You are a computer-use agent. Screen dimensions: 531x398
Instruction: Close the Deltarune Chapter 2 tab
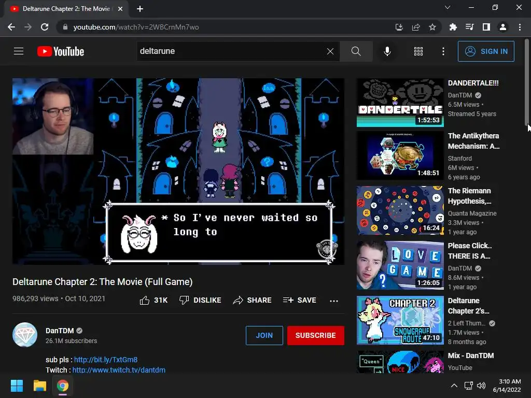pos(120,9)
